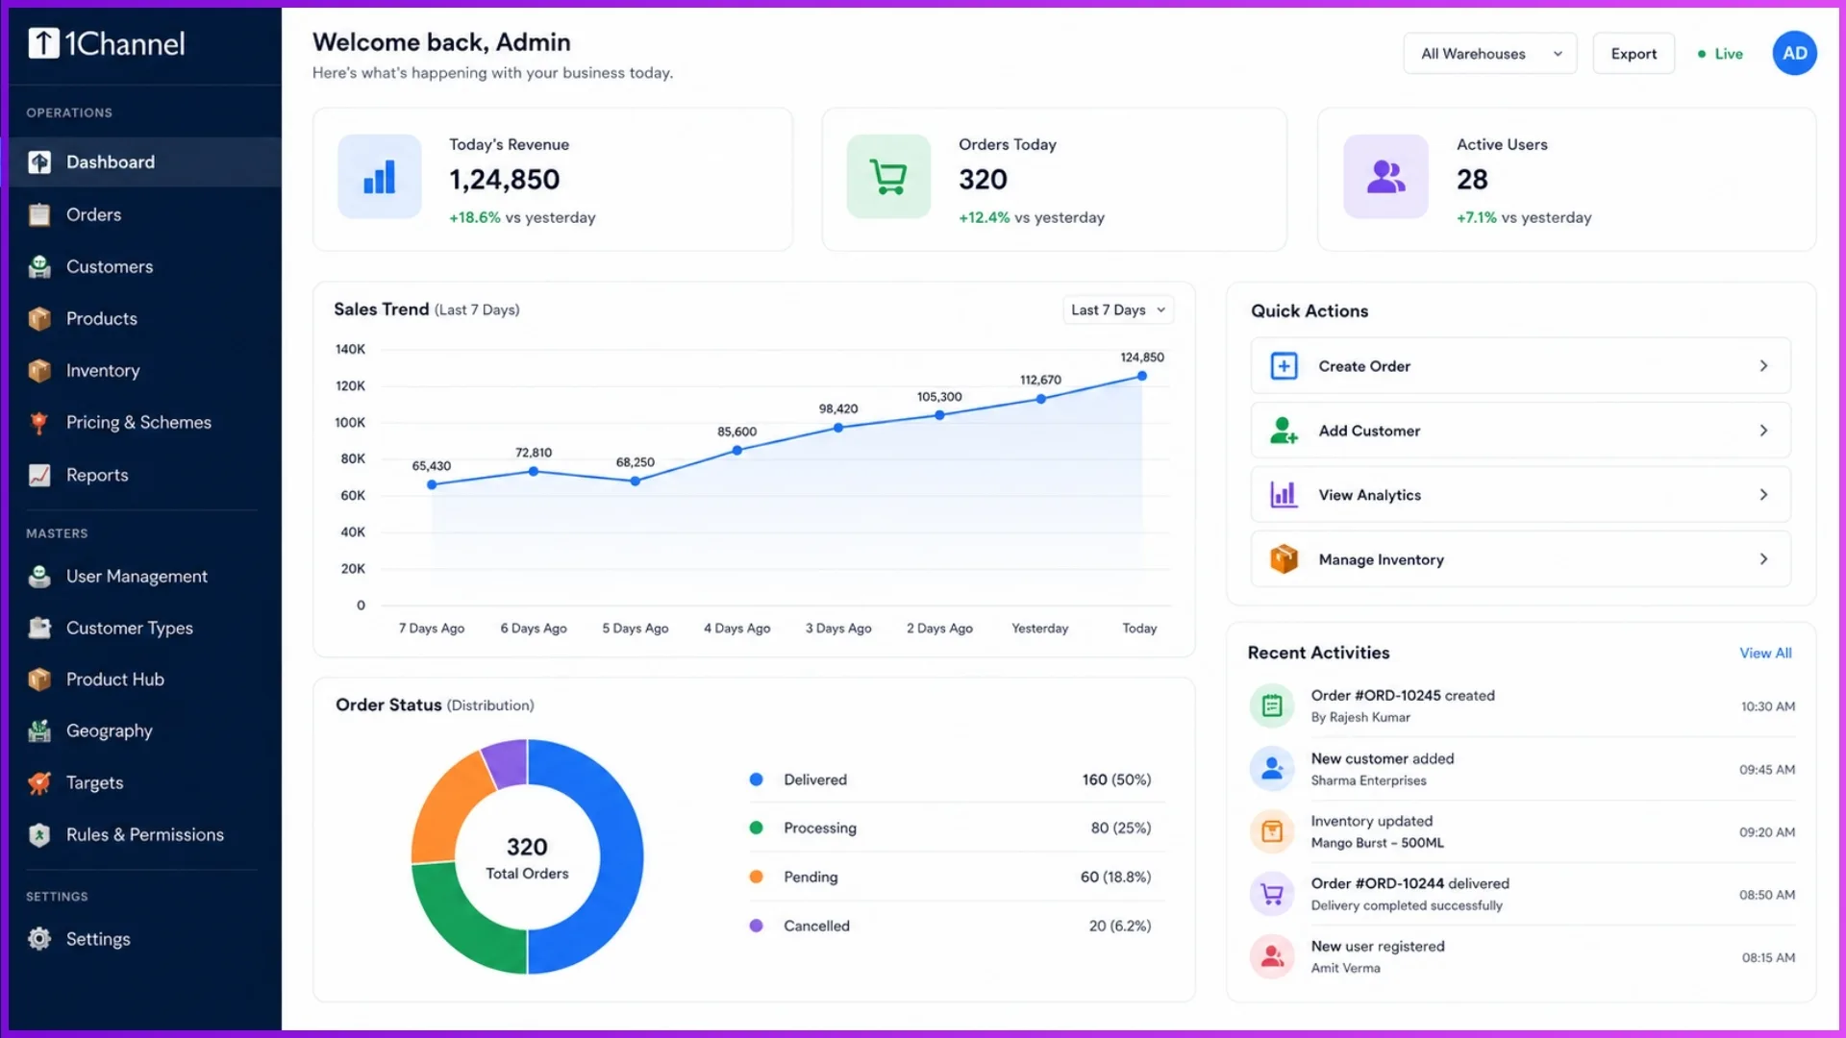Click the Live status indicator
The image size is (1846, 1038).
point(1720,54)
